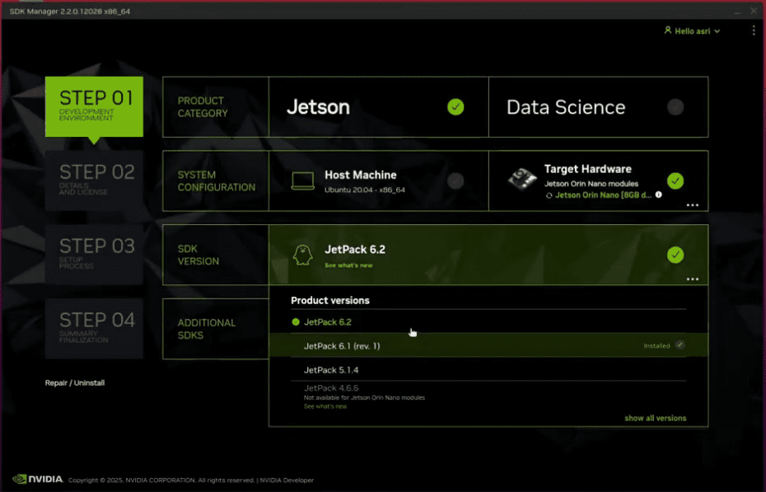This screenshot has height=492, width=766.
Task: Open the three-dot menu at top right
Action: tap(754, 30)
